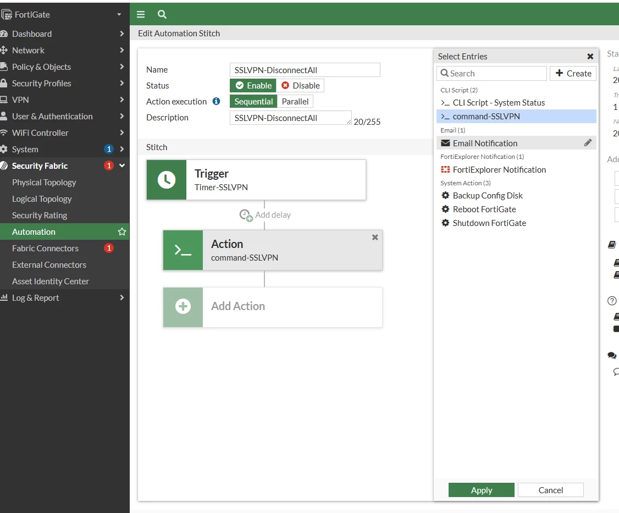This screenshot has height=513, width=619.
Task: Open the FortiGate device dropdown
Action: pos(119,15)
